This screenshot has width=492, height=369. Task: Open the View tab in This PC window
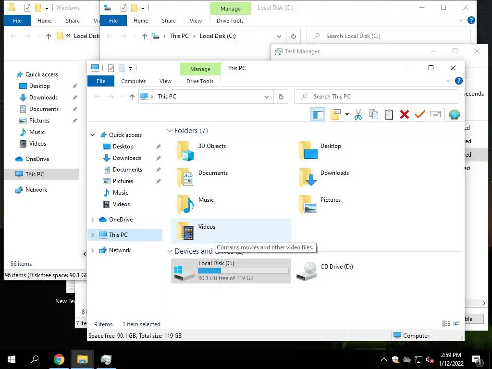point(165,81)
